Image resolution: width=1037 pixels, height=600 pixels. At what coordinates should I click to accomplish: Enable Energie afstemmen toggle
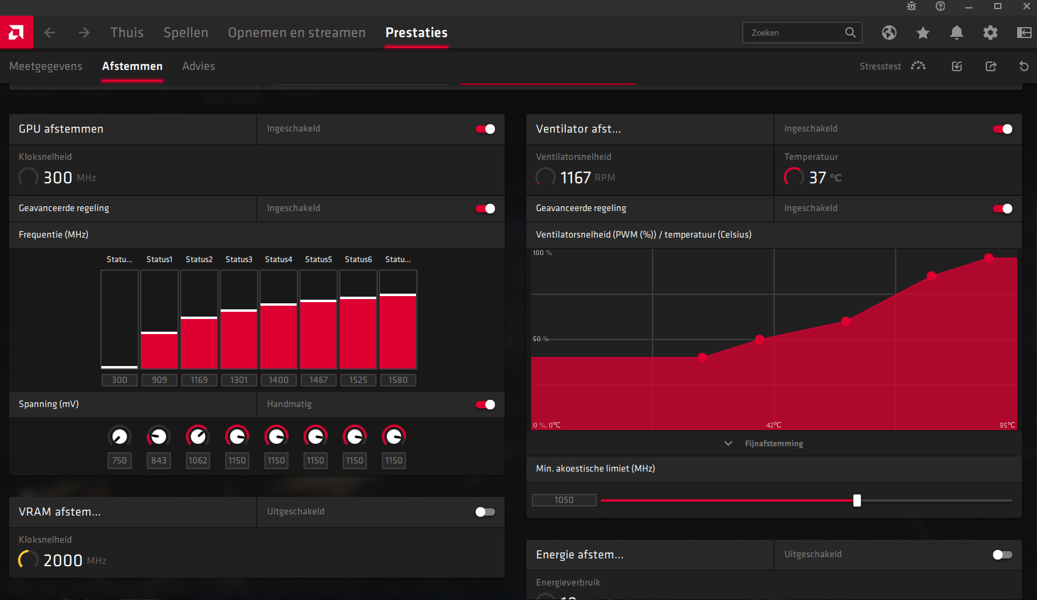[x=1003, y=555]
